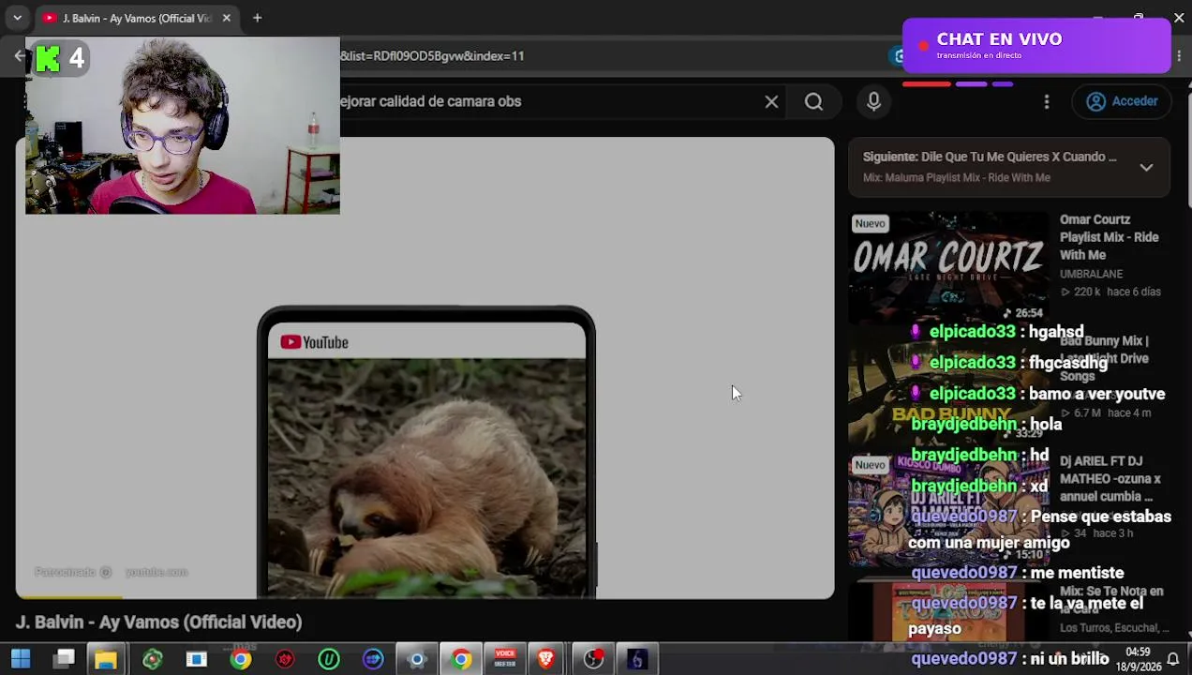Click the address bar URL text
The height and width of the screenshot is (675, 1192).
click(432, 56)
